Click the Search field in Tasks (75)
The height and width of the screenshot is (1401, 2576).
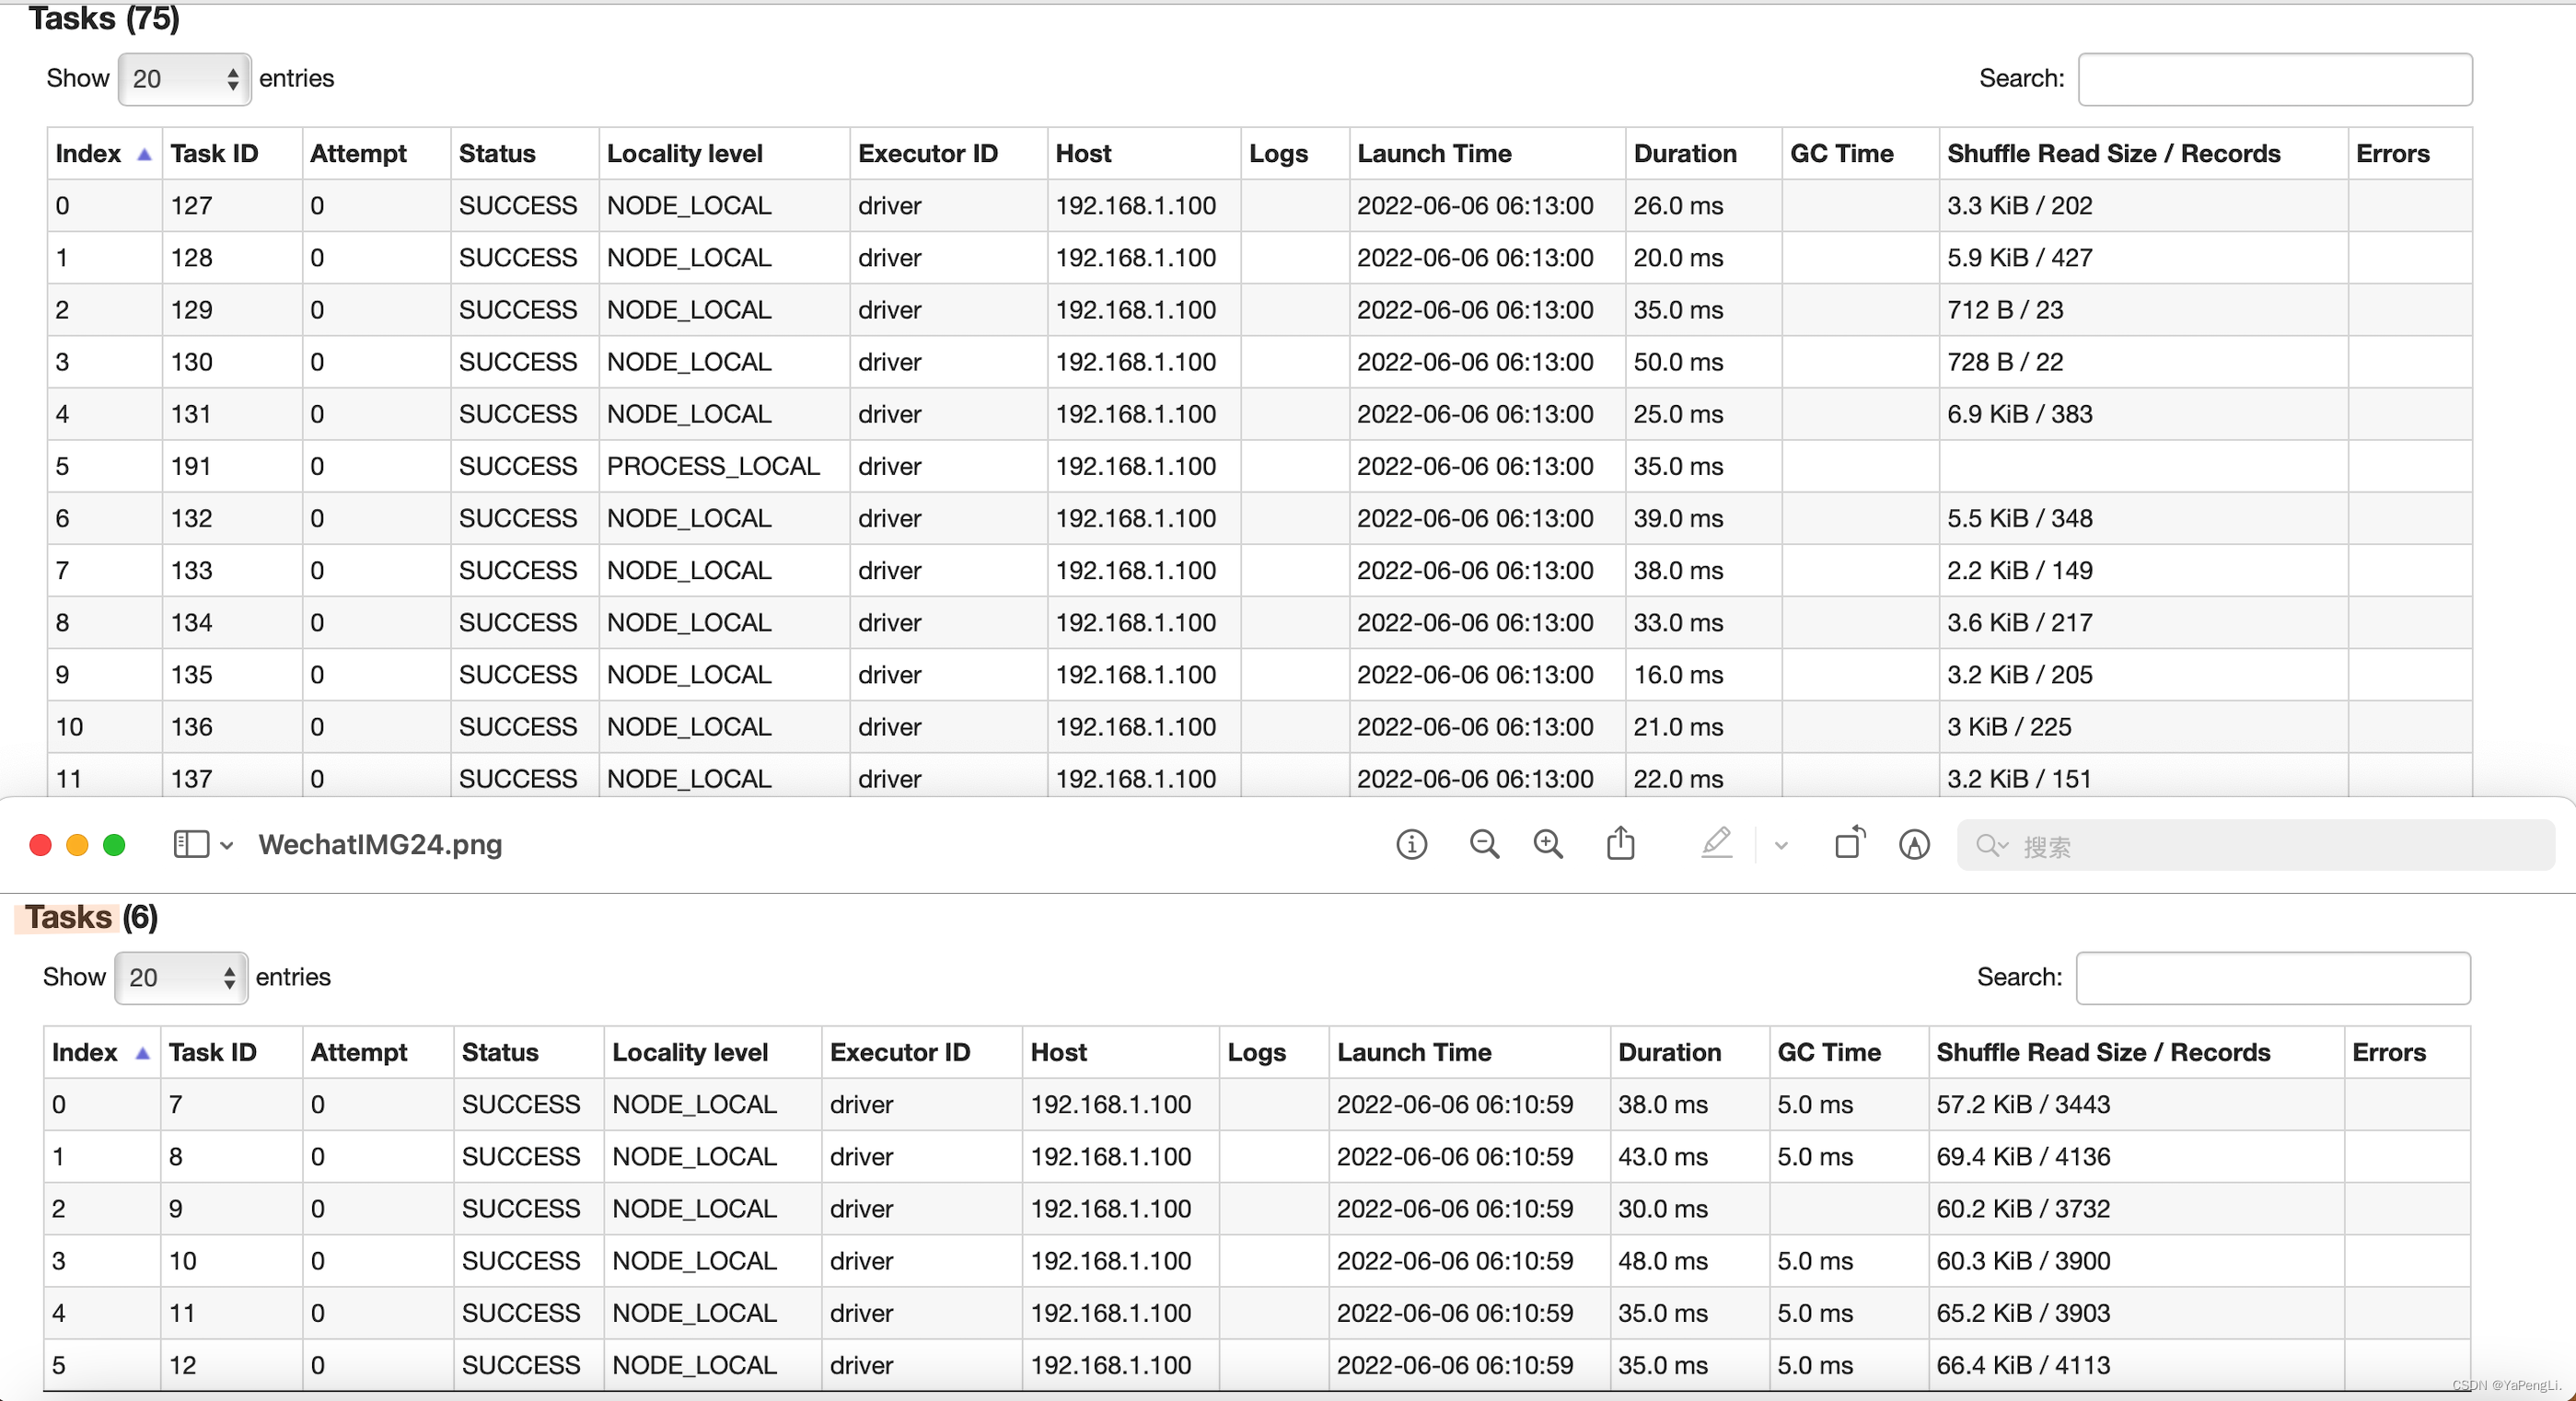click(x=2274, y=79)
